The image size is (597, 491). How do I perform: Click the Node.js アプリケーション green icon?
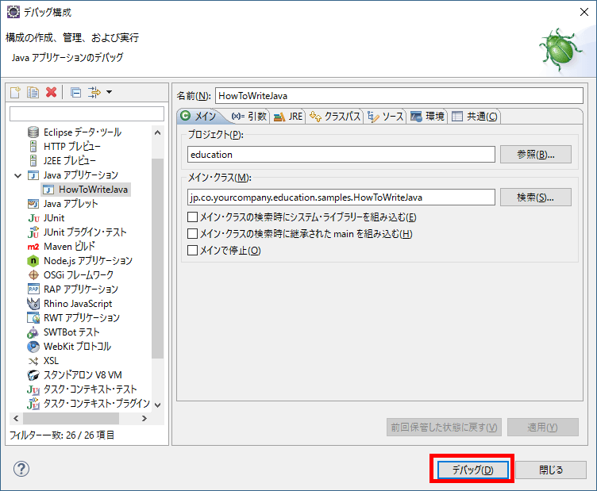tap(33, 261)
